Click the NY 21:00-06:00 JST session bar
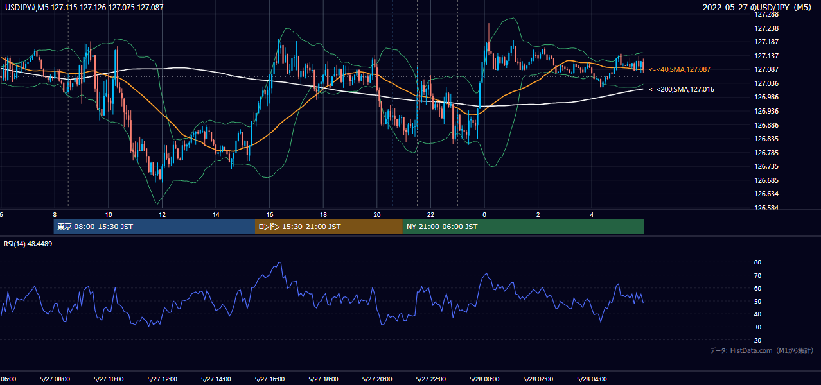Image resolution: width=821 pixels, height=385 pixels. [524, 227]
